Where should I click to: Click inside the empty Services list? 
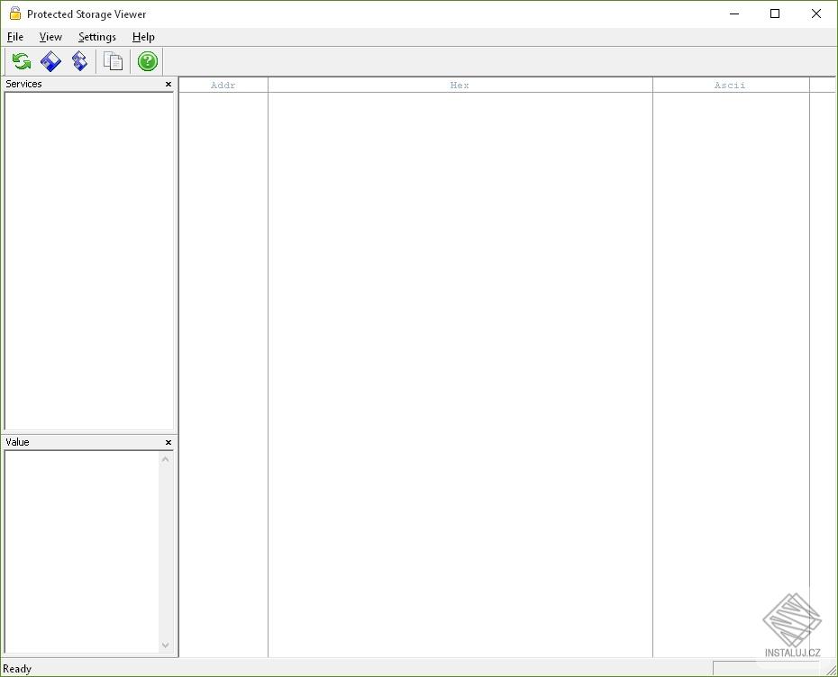(87, 261)
